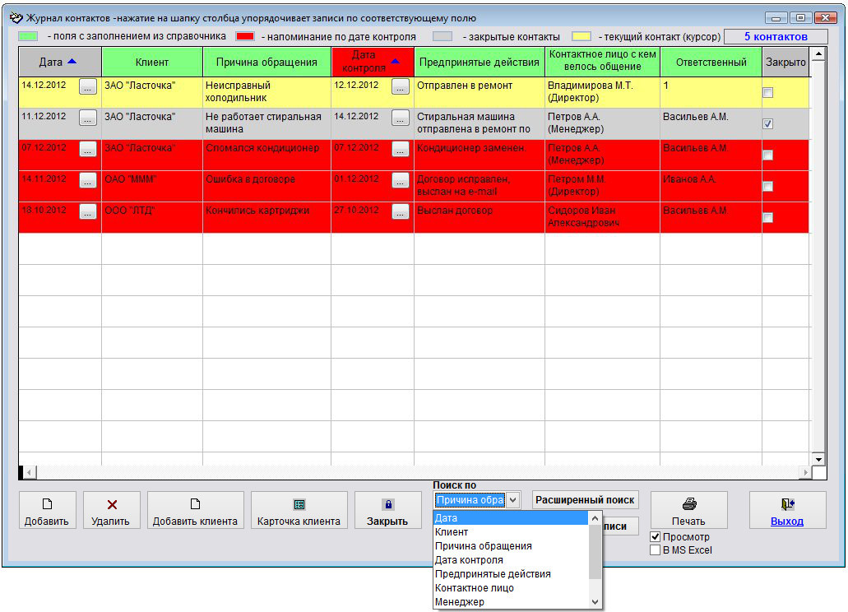Click the Печать printer button
Image resolution: width=848 pixels, height=612 pixels.
[688, 510]
